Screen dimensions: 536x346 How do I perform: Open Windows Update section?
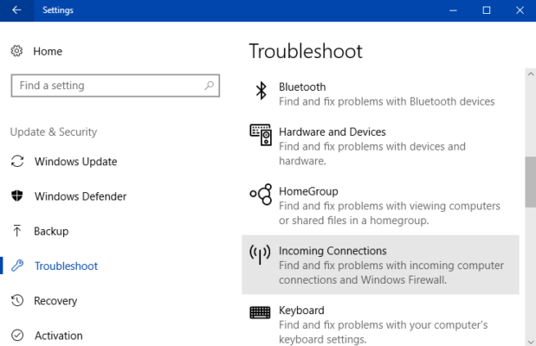[76, 162]
